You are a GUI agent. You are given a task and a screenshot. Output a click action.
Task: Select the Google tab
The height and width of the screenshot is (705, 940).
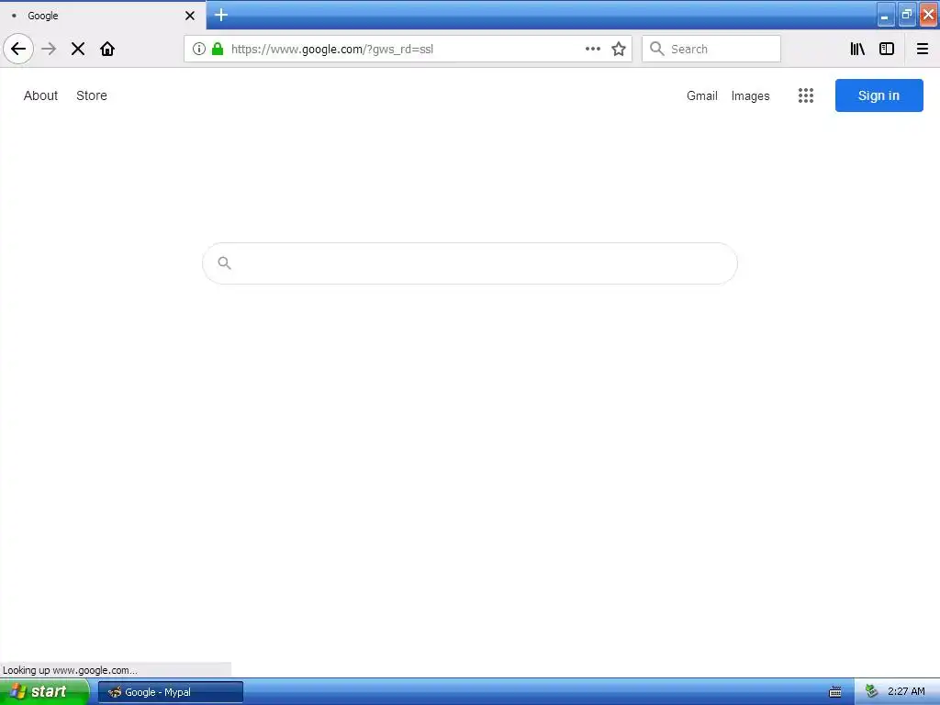[103, 16]
